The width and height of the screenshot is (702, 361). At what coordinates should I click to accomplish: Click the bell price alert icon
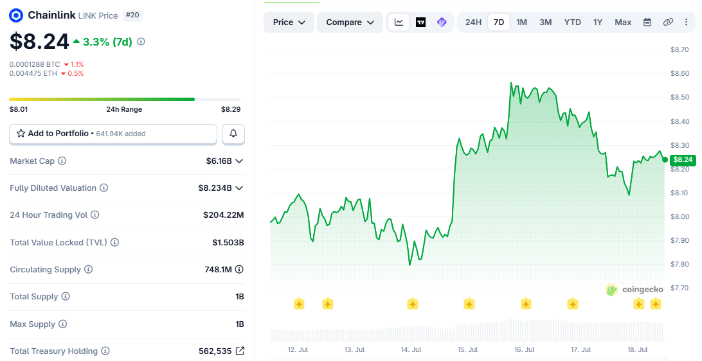coord(233,134)
